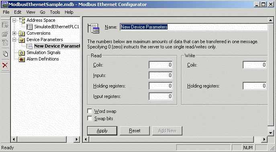This screenshot has height=152, width=276.
Task: Click the Simulation Signals folder icon
Action: click(x=22, y=52)
